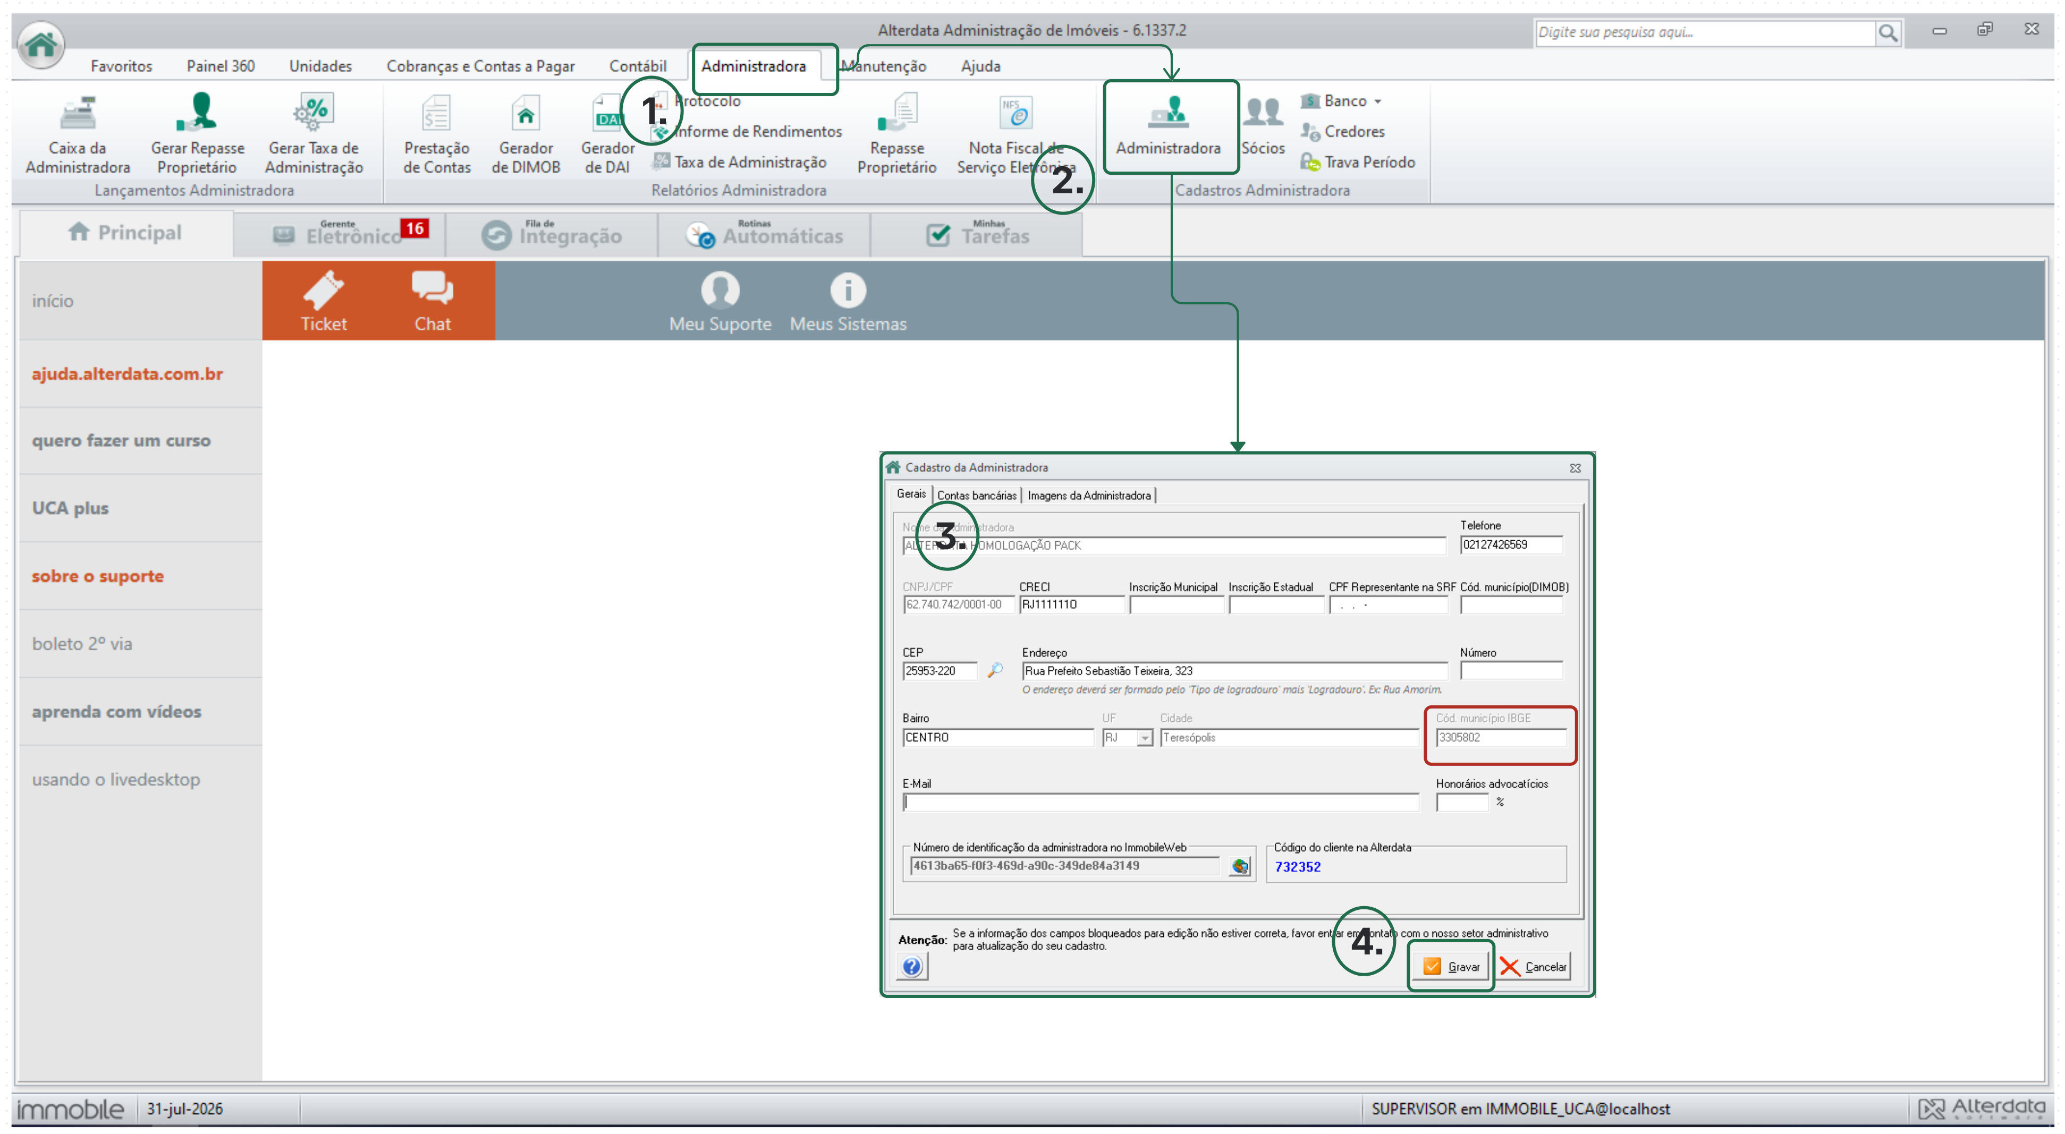2065x1134 pixels.
Task: Close the Cadastro da Administradora dialog
Action: click(x=1575, y=468)
